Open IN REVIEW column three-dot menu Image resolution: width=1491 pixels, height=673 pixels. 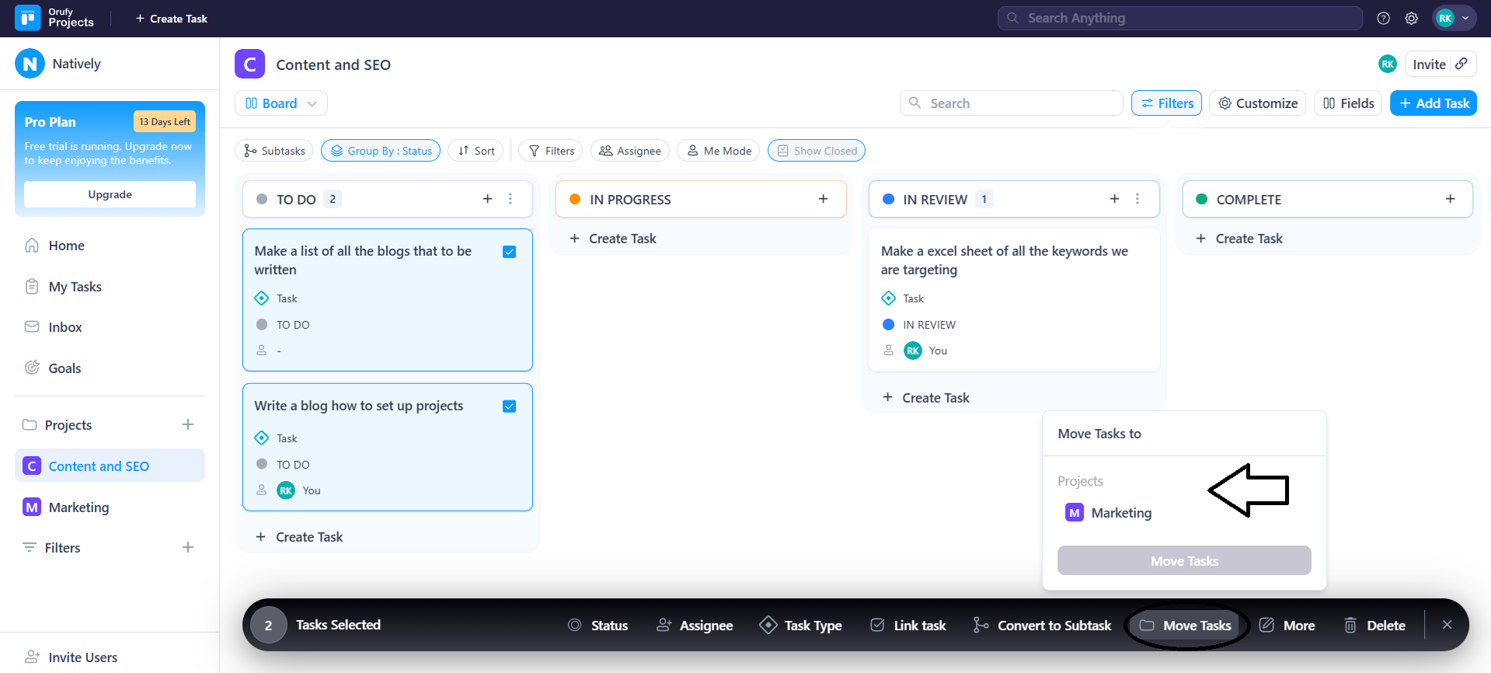1137,199
